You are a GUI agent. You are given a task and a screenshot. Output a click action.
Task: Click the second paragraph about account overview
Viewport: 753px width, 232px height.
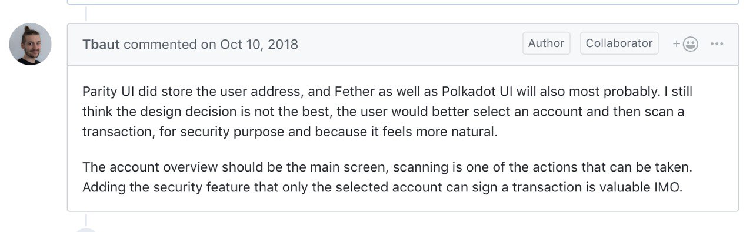point(388,177)
